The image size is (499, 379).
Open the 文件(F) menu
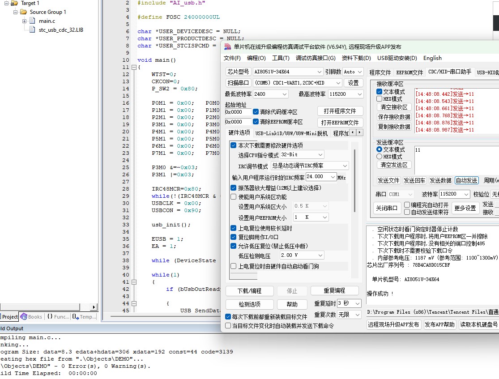[232, 58]
